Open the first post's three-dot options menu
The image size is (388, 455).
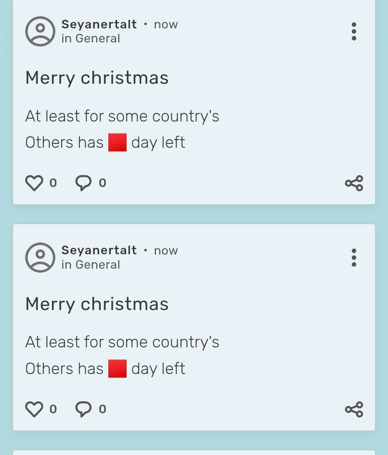354,31
